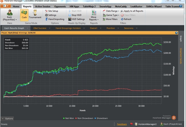Go to the Opponents tab
The image size is (186, 127).
60,7
